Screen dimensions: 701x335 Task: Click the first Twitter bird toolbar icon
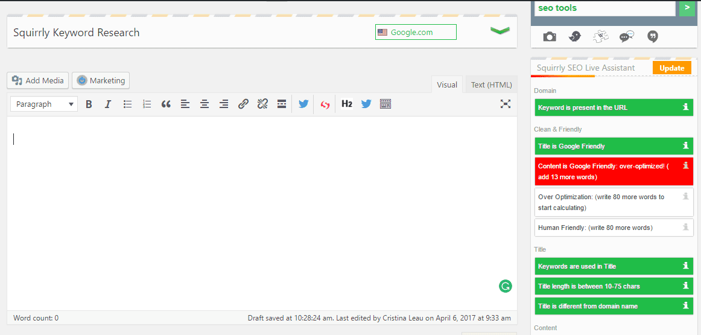click(303, 104)
